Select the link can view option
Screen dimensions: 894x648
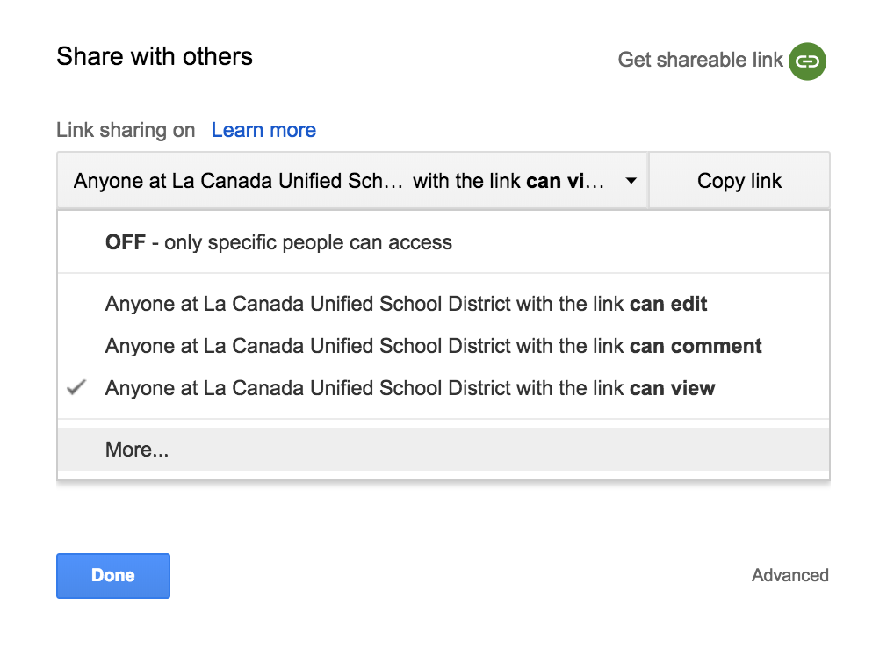click(x=443, y=388)
